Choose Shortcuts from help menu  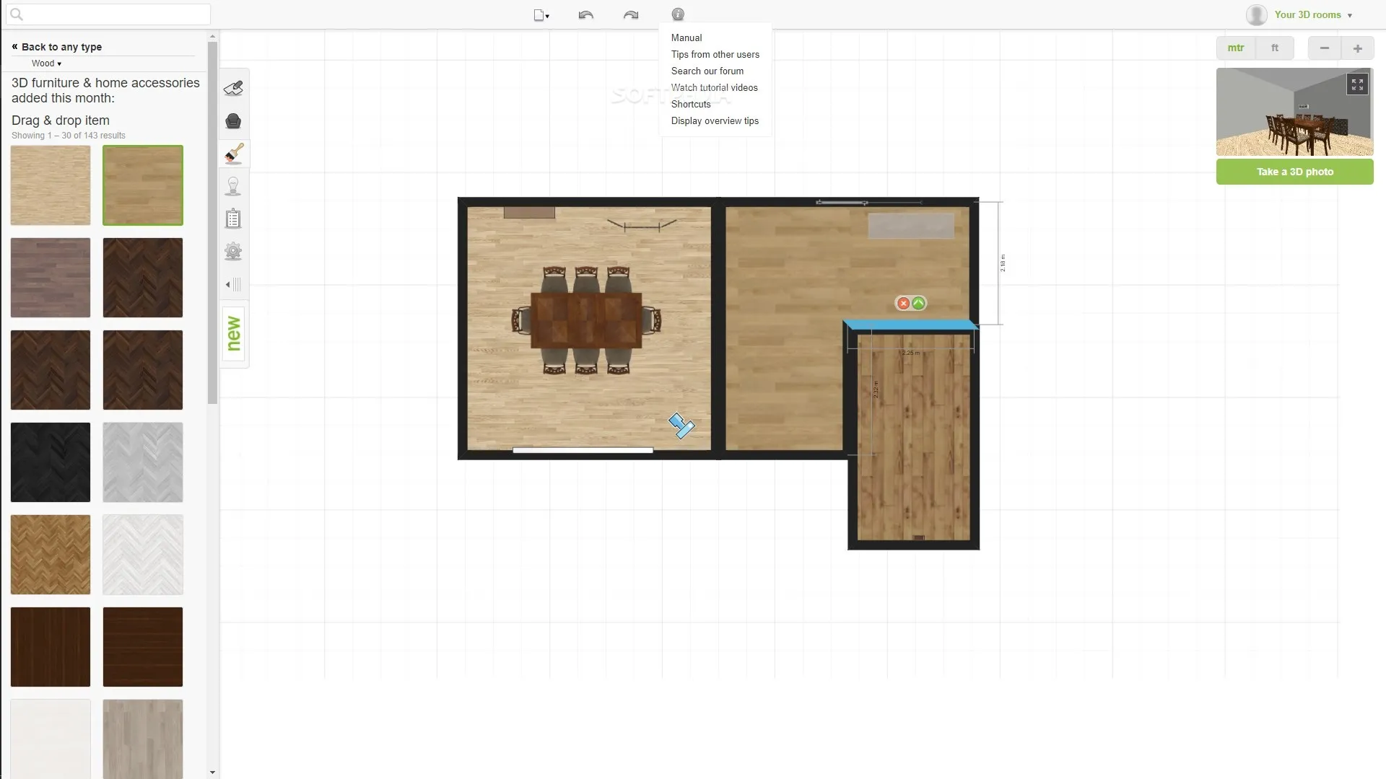click(690, 104)
